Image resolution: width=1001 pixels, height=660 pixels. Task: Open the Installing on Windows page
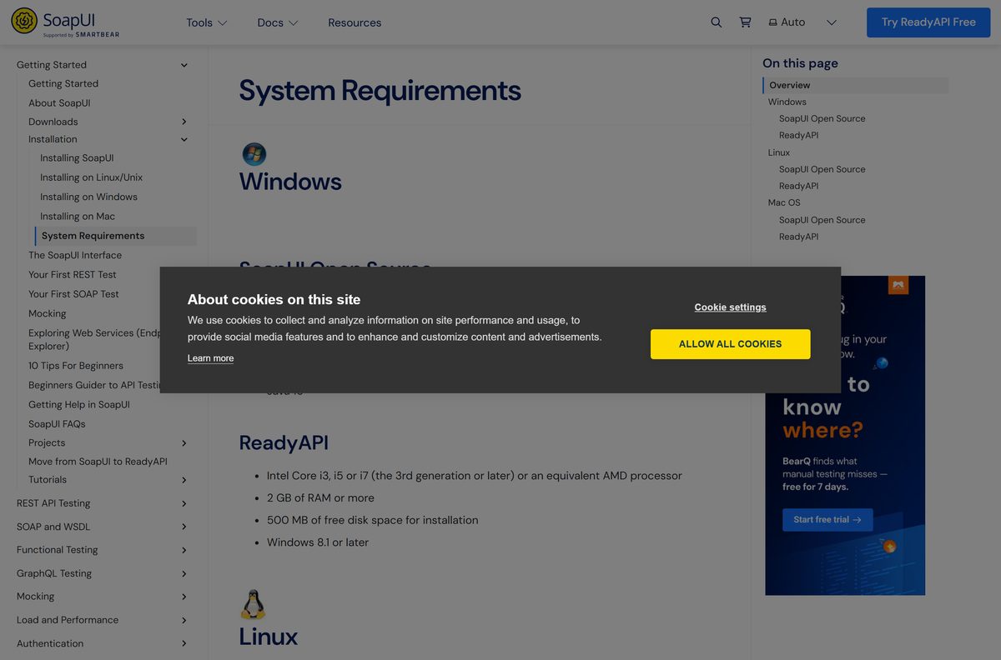click(88, 197)
